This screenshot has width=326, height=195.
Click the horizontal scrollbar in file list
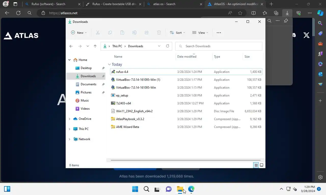tap(186, 160)
